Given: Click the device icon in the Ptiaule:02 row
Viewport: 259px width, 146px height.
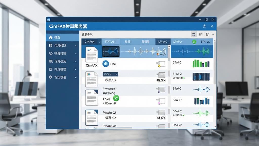Looking at the screenshot, I should [160, 113].
